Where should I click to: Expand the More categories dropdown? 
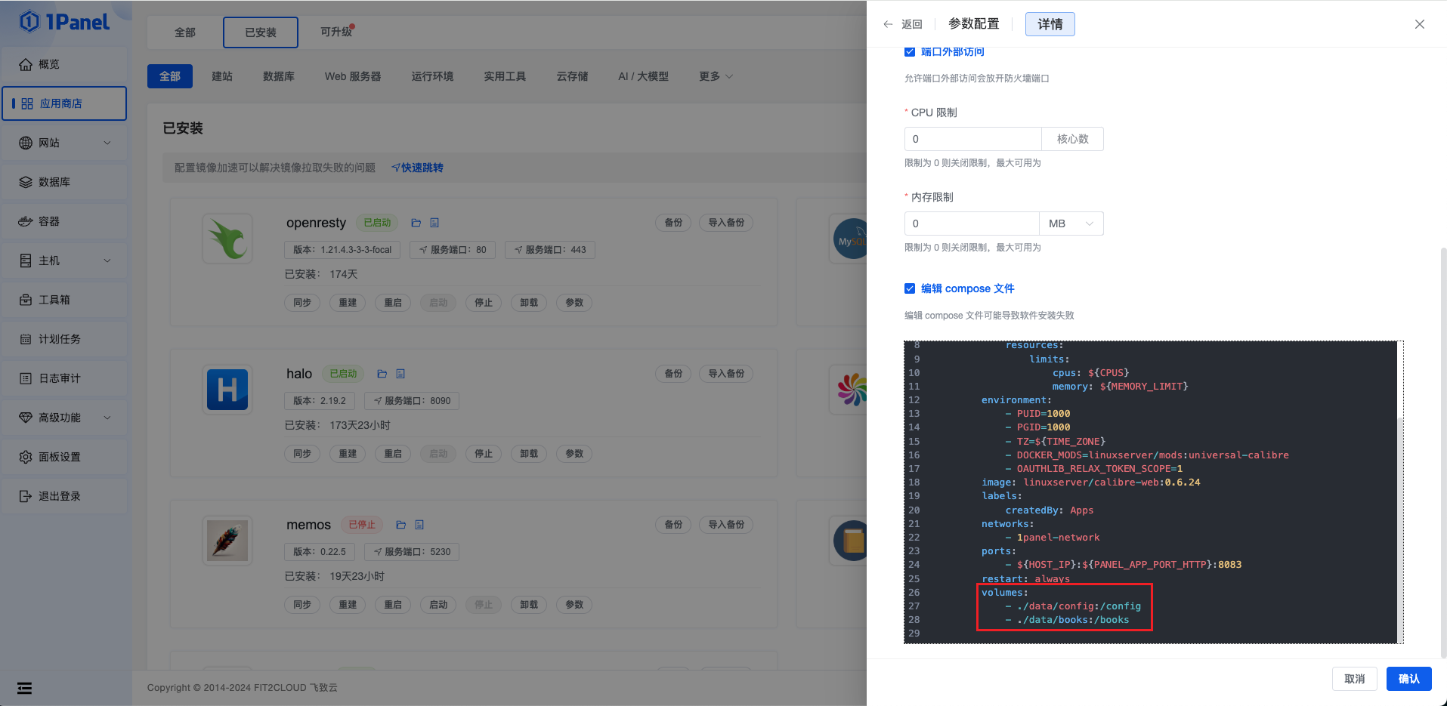tap(715, 76)
